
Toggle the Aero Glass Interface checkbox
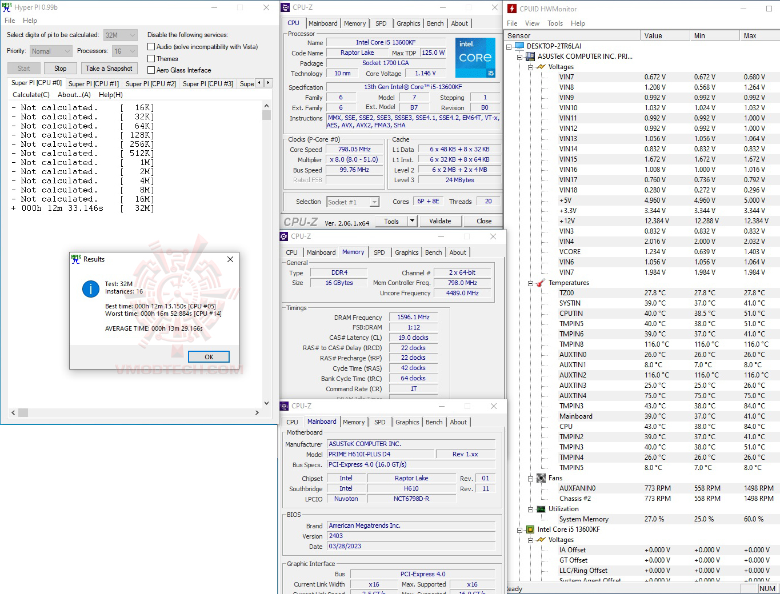pyautogui.click(x=151, y=70)
